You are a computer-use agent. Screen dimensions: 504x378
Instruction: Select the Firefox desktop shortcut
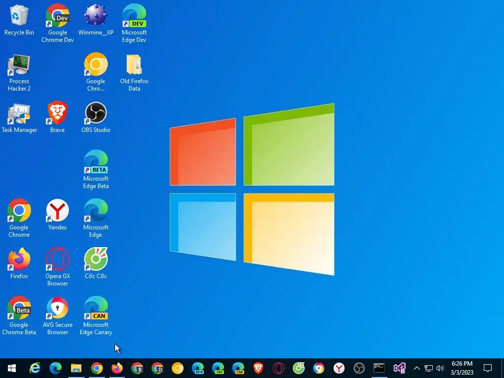pos(19,264)
